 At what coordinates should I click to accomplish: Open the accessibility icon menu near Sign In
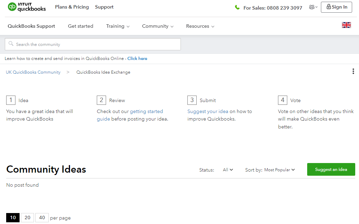pyautogui.click(x=312, y=7)
